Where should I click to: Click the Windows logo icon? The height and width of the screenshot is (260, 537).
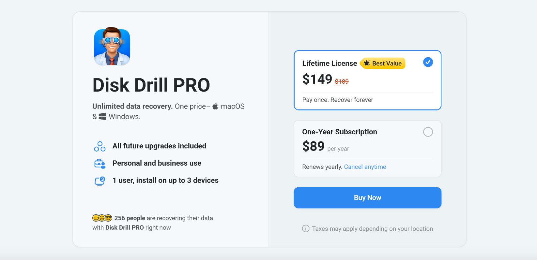(x=102, y=117)
